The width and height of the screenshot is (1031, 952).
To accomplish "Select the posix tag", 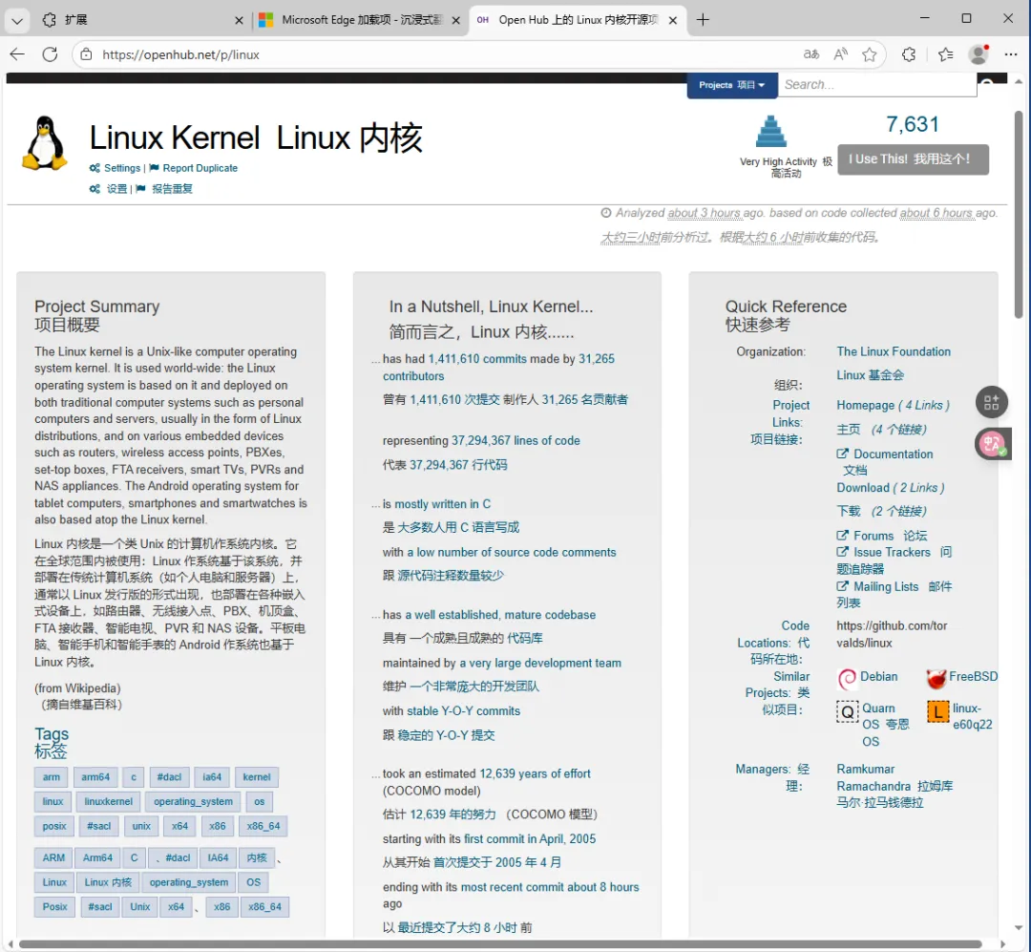I will (x=53, y=827).
